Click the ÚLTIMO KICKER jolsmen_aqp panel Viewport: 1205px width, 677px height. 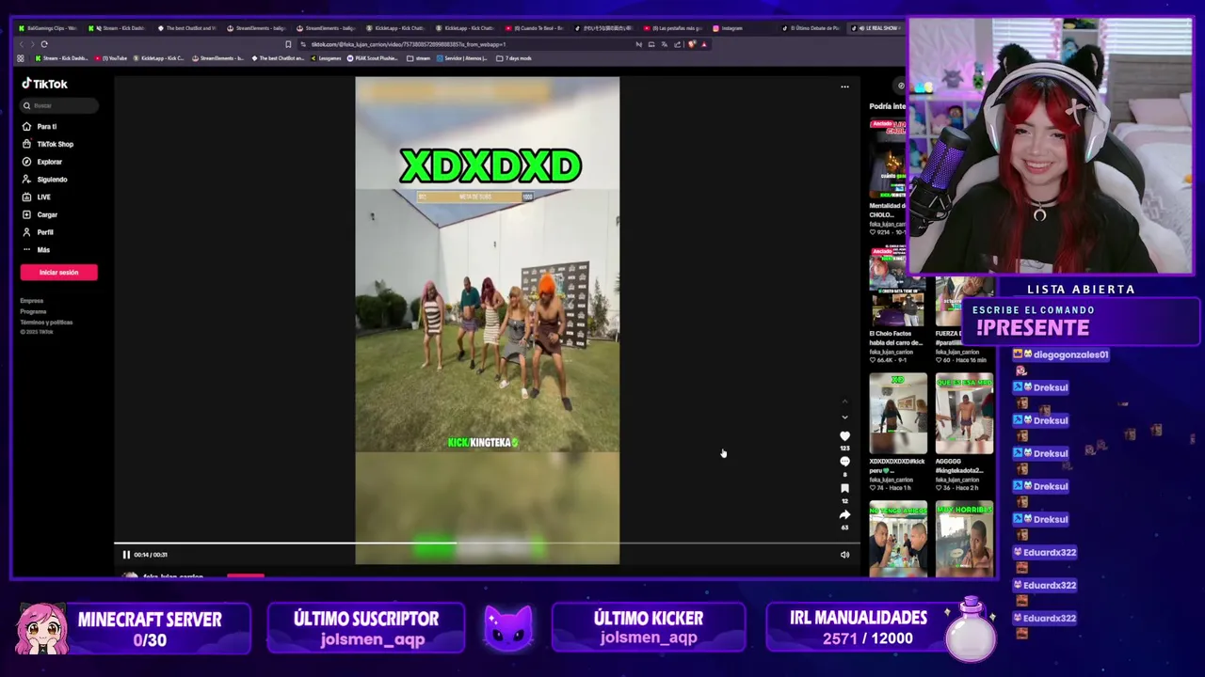point(648,629)
